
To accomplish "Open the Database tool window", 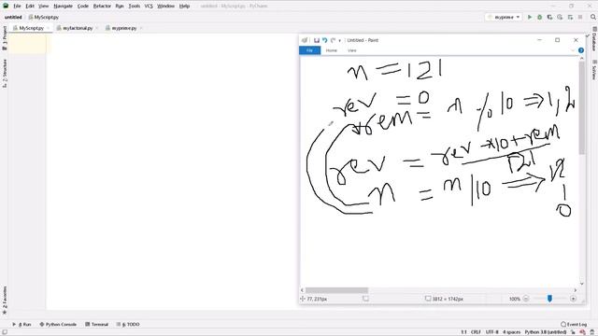I will [x=594, y=39].
